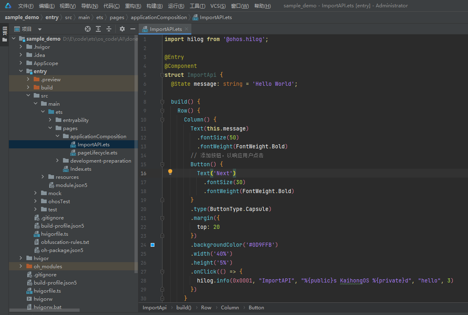Open the VCS(S) menu
The height and width of the screenshot is (315, 468).
[x=218, y=6]
